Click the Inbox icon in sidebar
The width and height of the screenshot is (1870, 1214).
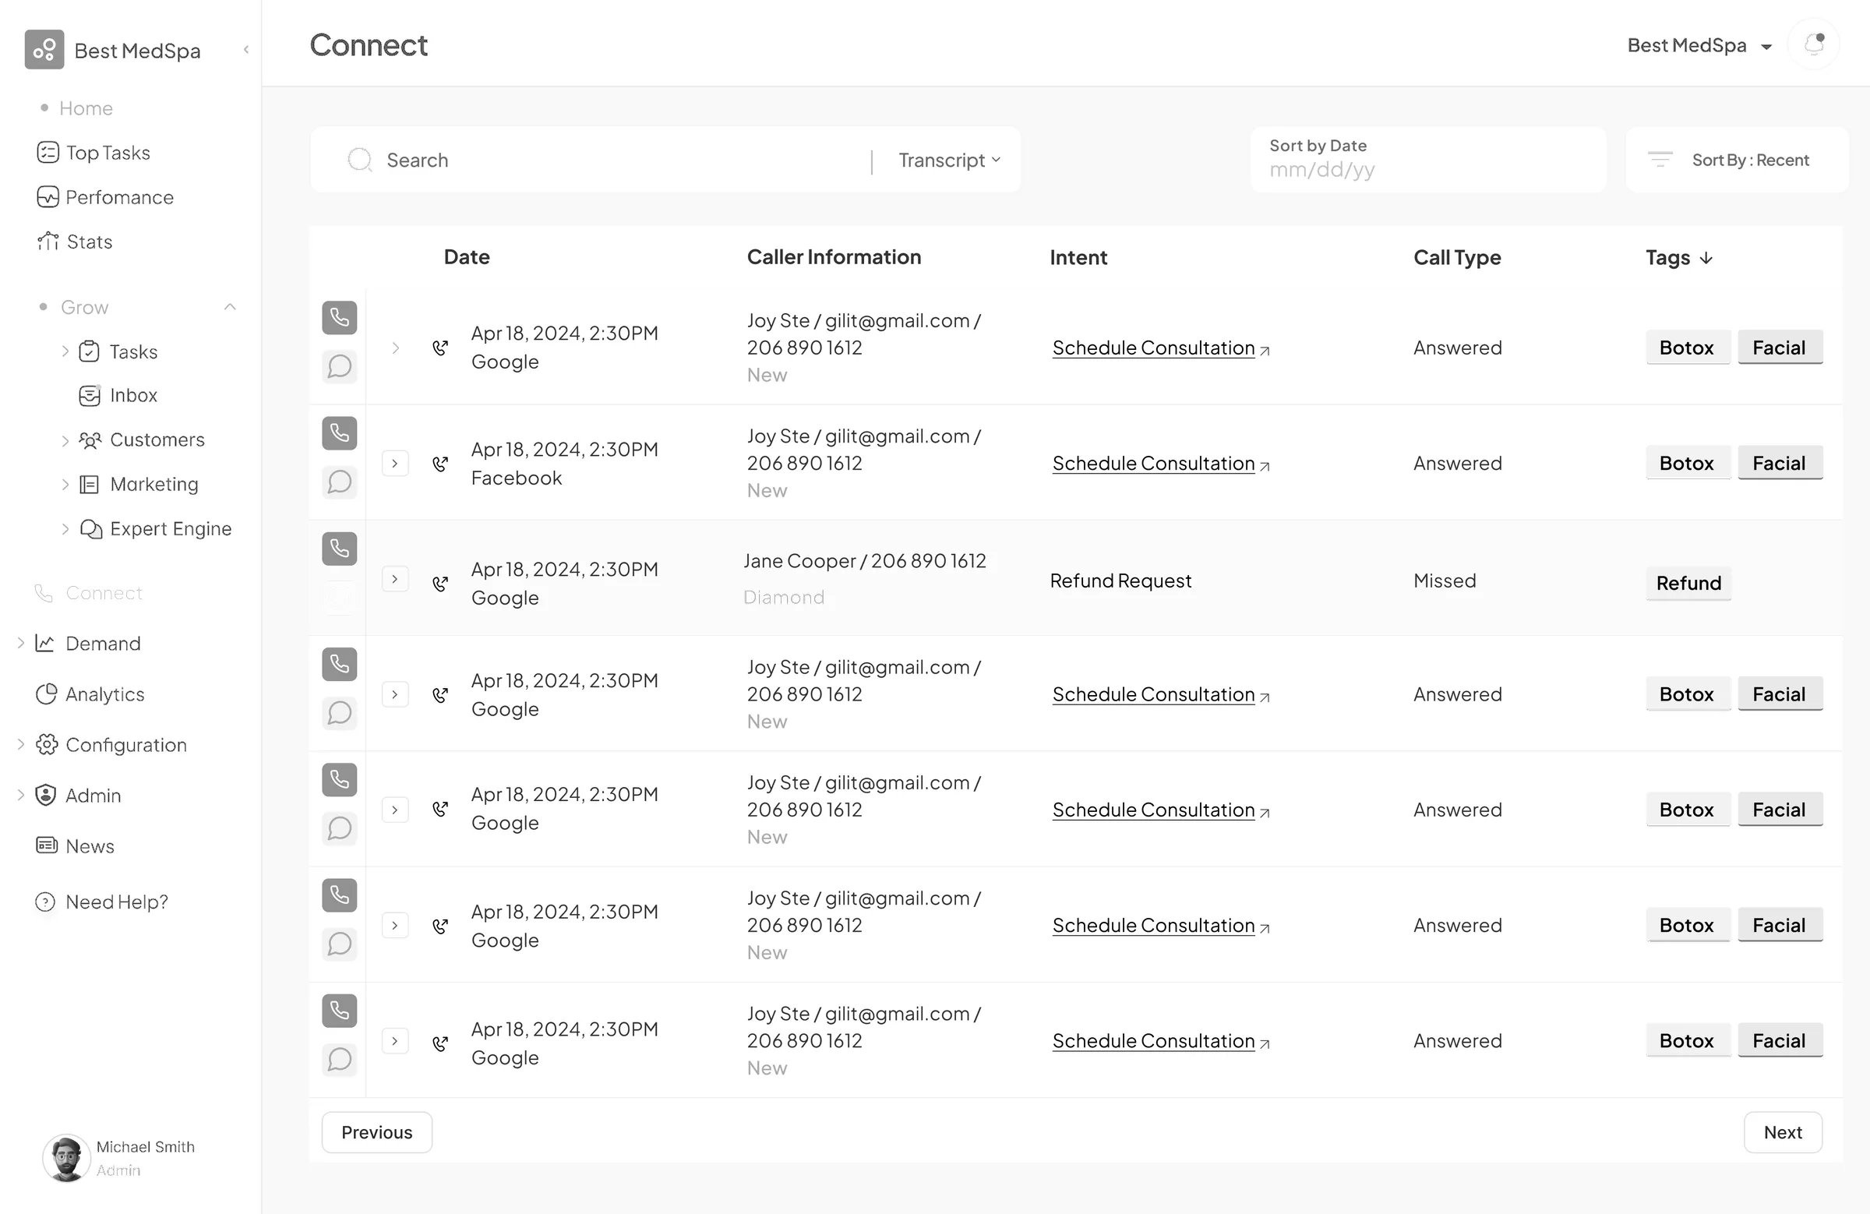pos(90,395)
